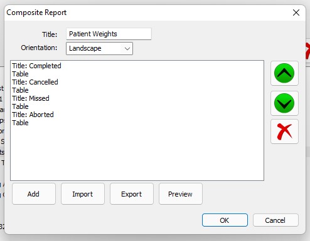Move selected item up with green arrow
The height and width of the screenshot is (241, 310).
284,73
